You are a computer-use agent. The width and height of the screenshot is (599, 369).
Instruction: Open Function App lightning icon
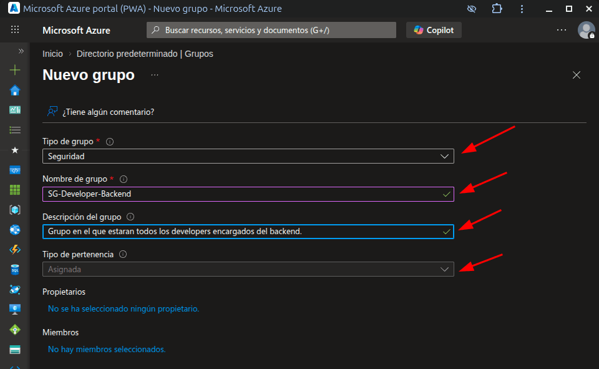tap(15, 250)
